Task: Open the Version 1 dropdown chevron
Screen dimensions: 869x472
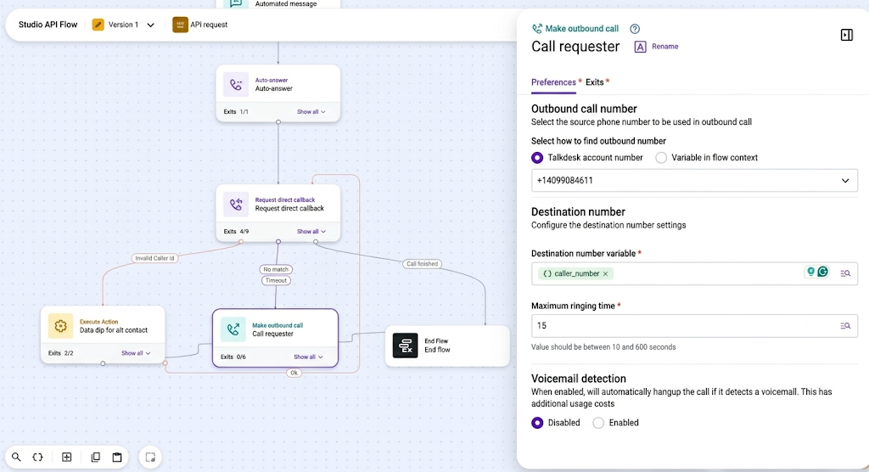Action: pyautogui.click(x=150, y=25)
